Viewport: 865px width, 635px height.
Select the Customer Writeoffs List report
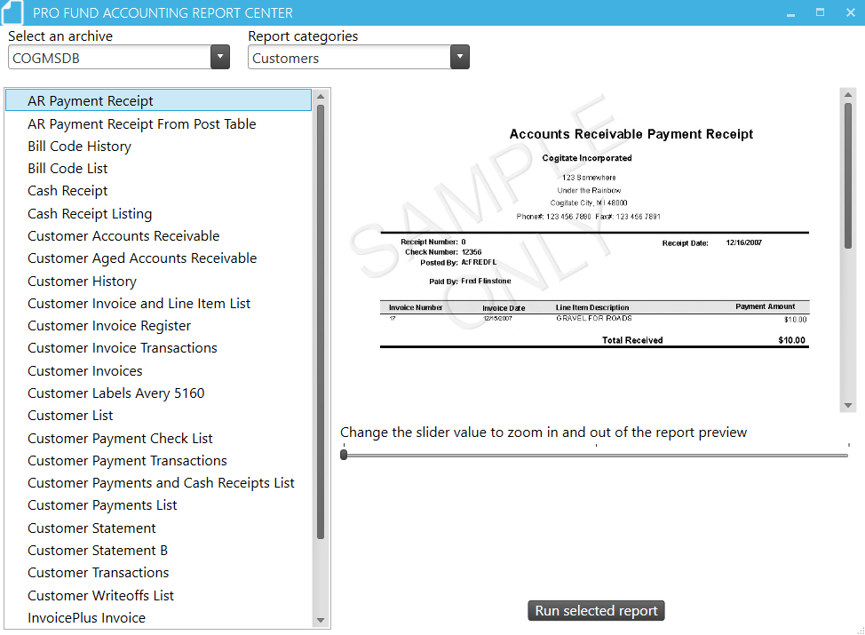click(x=101, y=596)
